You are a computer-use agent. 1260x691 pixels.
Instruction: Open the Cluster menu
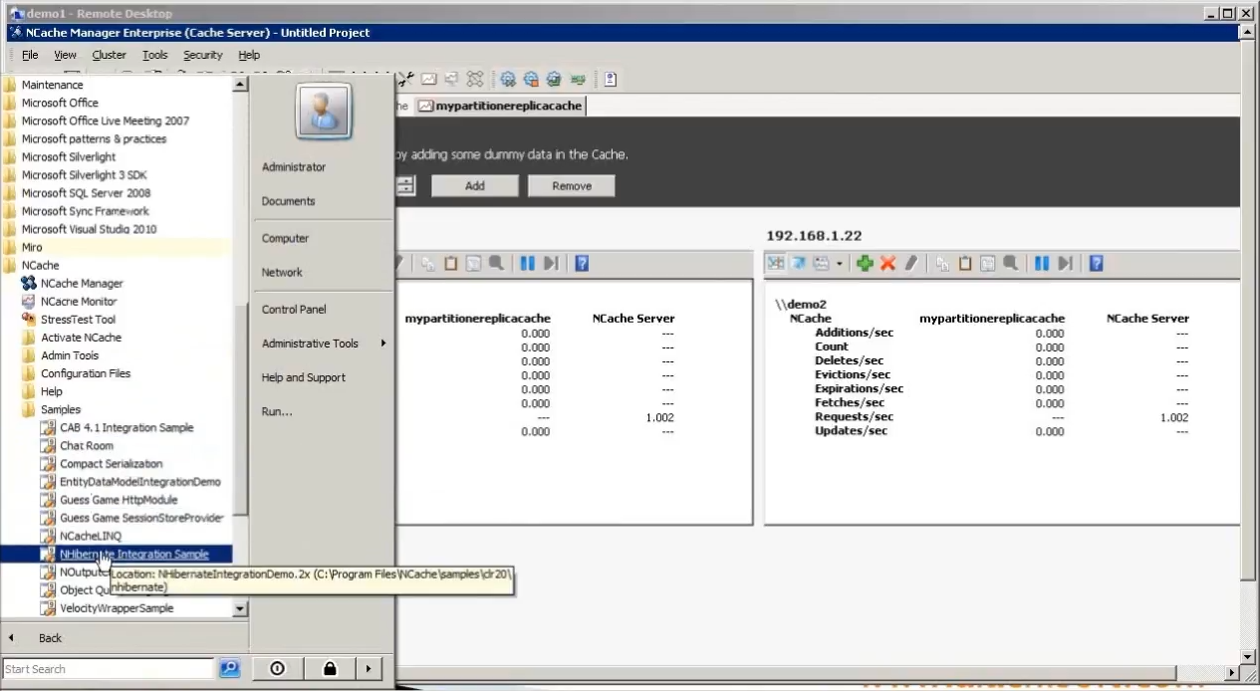pos(110,55)
